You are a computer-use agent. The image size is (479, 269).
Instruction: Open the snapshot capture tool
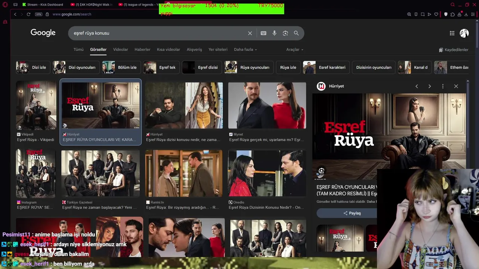coord(422,14)
